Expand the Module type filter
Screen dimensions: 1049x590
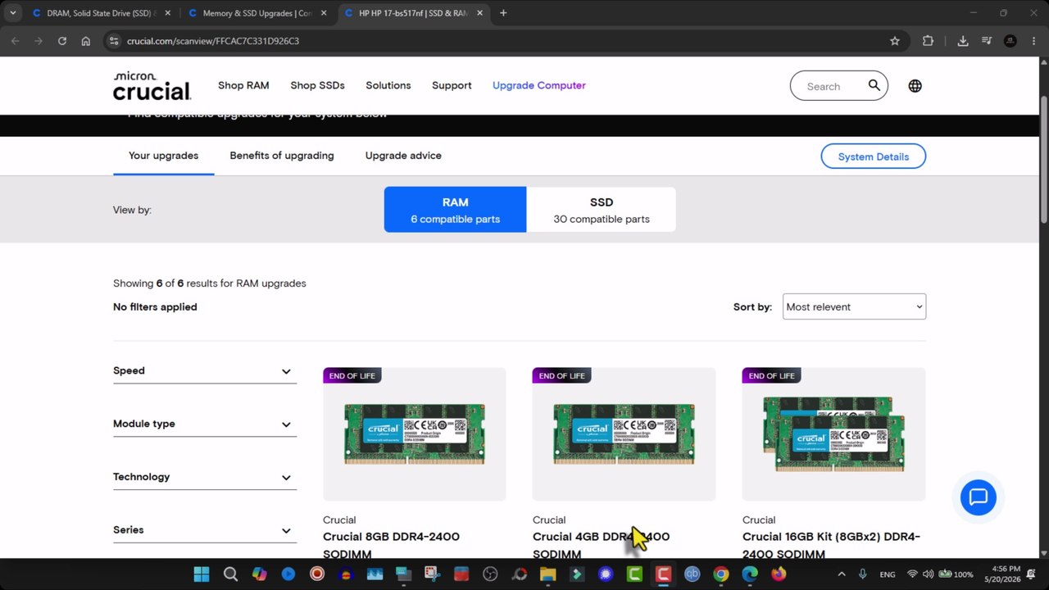205,424
